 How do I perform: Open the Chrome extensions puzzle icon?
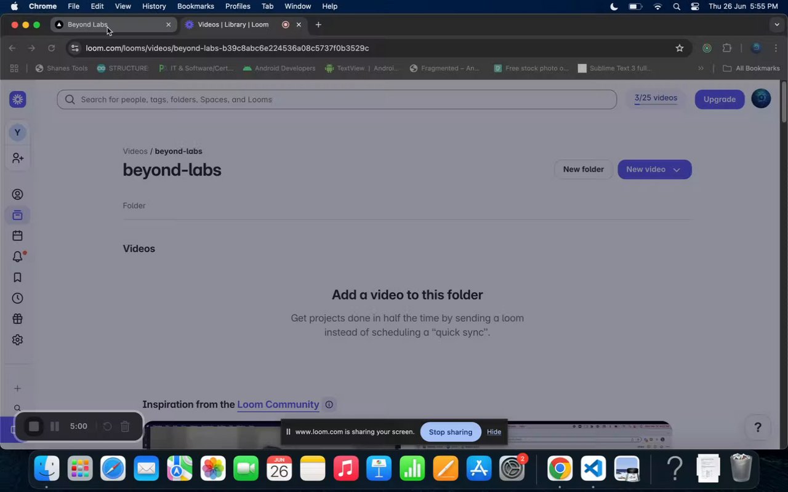[x=727, y=48]
